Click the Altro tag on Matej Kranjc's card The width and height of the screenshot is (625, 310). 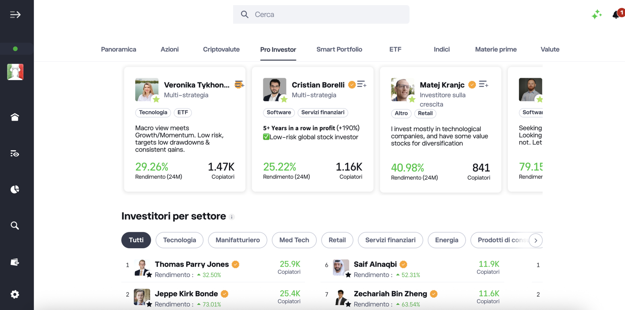401,113
